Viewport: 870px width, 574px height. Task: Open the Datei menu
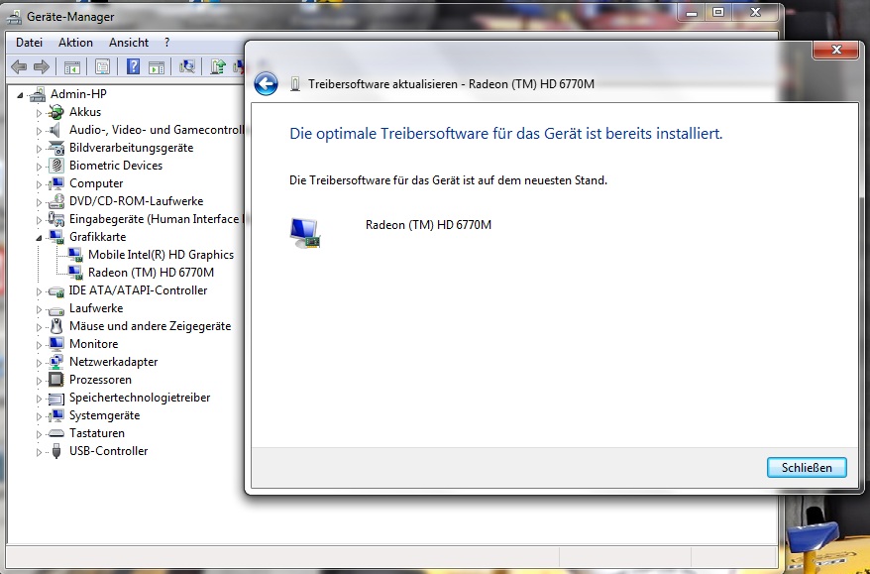(29, 43)
